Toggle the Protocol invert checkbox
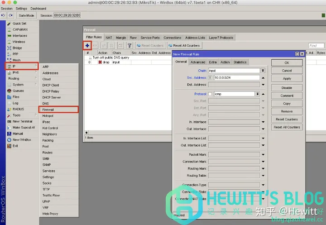The width and height of the screenshot is (326, 225). coord(210,94)
